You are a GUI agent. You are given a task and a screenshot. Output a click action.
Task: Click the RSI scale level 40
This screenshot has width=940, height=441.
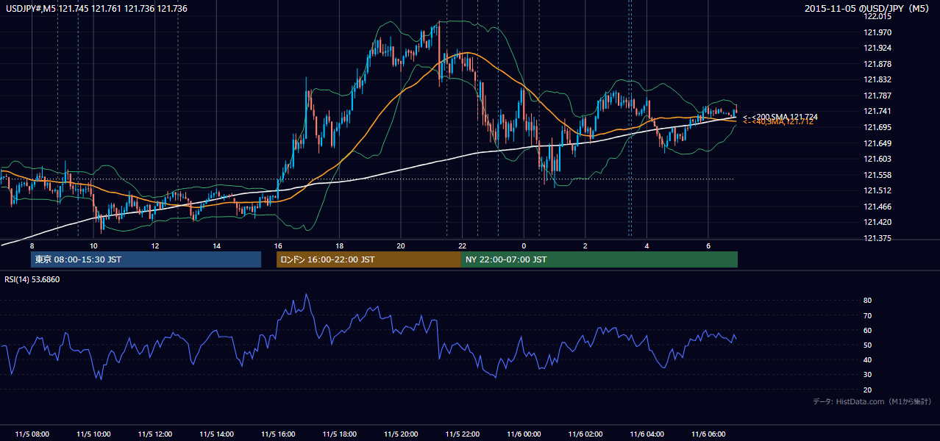pos(868,359)
